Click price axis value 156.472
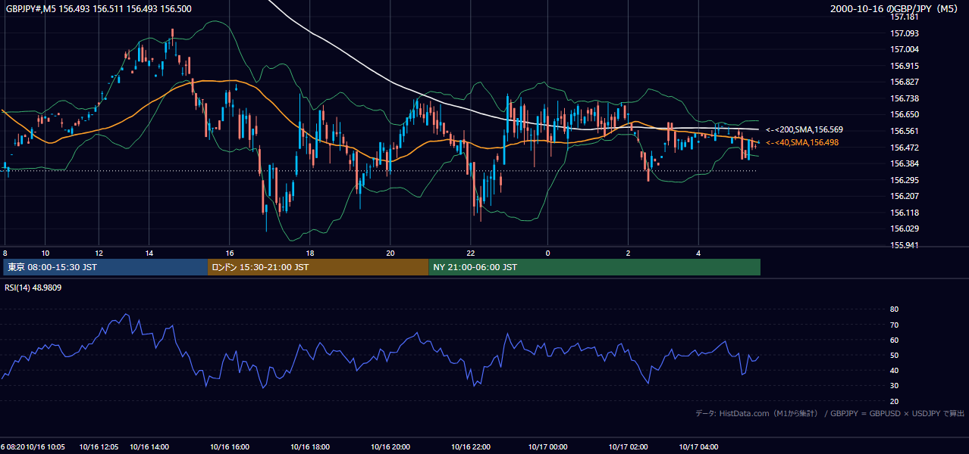 (905, 147)
